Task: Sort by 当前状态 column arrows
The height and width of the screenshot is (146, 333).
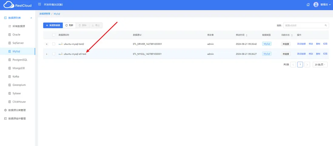Action: (x=292, y=35)
